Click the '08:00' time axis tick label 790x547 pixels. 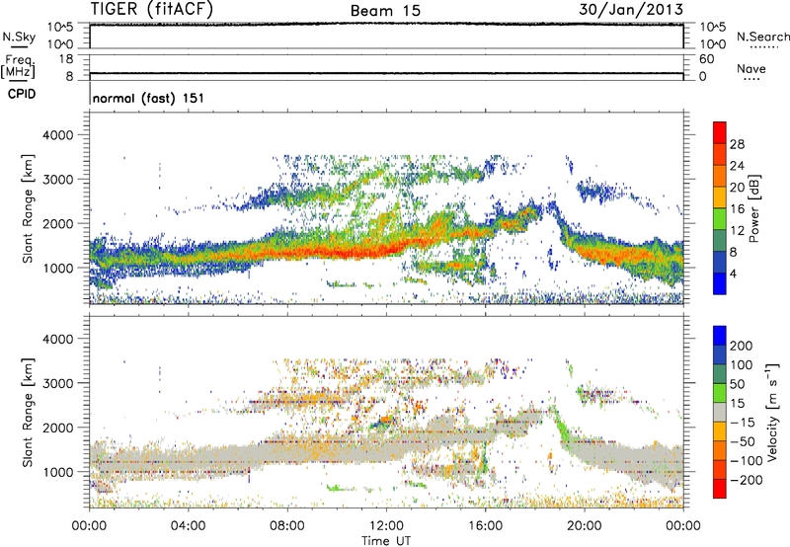(x=287, y=526)
